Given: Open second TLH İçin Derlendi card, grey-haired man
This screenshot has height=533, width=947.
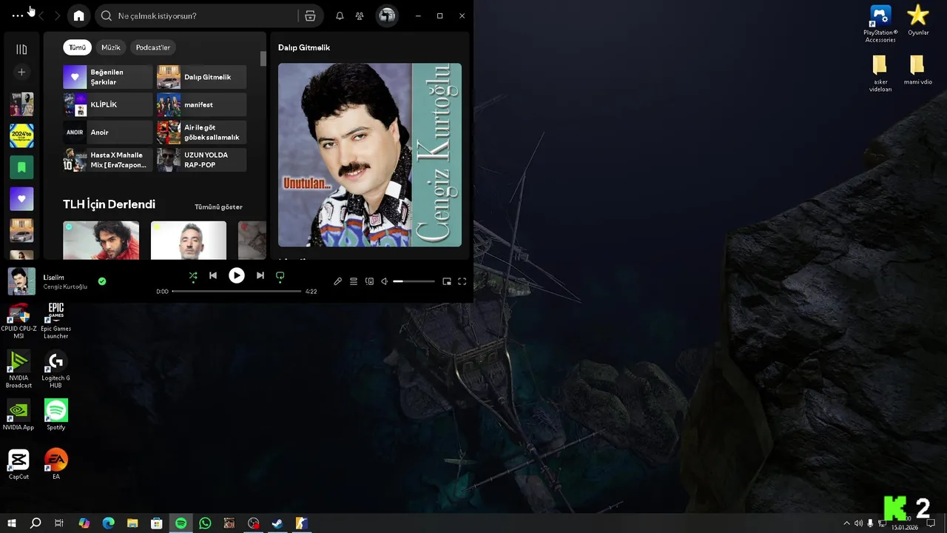Looking at the screenshot, I should (189, 240).
